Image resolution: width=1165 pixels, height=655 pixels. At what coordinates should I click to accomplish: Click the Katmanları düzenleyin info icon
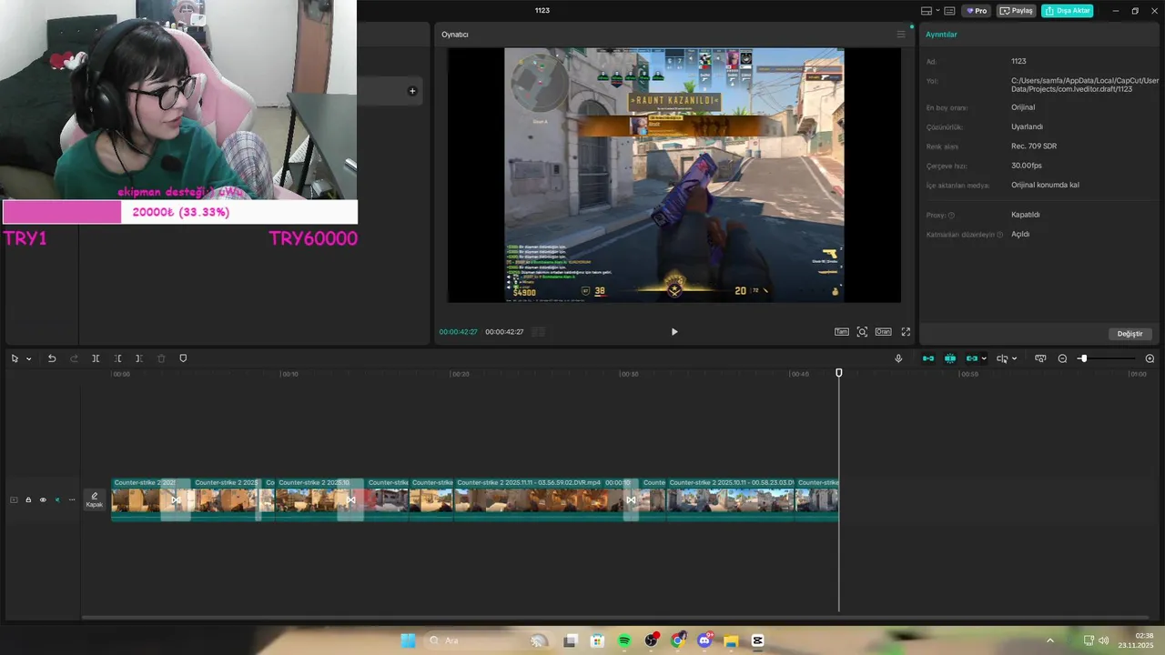click(999, 235)
